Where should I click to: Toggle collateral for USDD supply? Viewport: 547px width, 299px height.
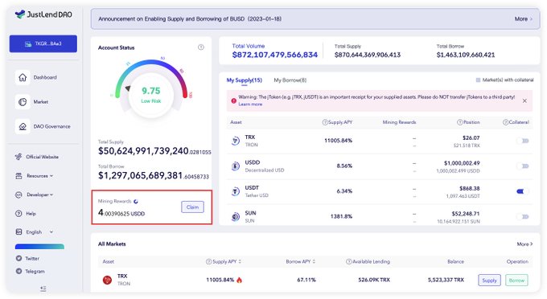point(523,166)
